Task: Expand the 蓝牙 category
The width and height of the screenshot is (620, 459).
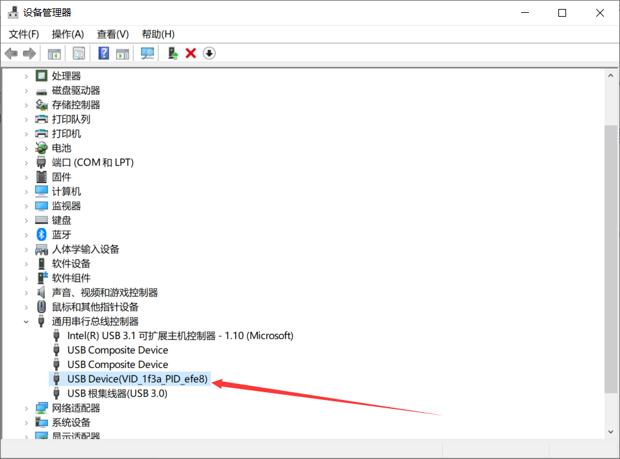Action: pyautogui.click(x=26, y=234)
